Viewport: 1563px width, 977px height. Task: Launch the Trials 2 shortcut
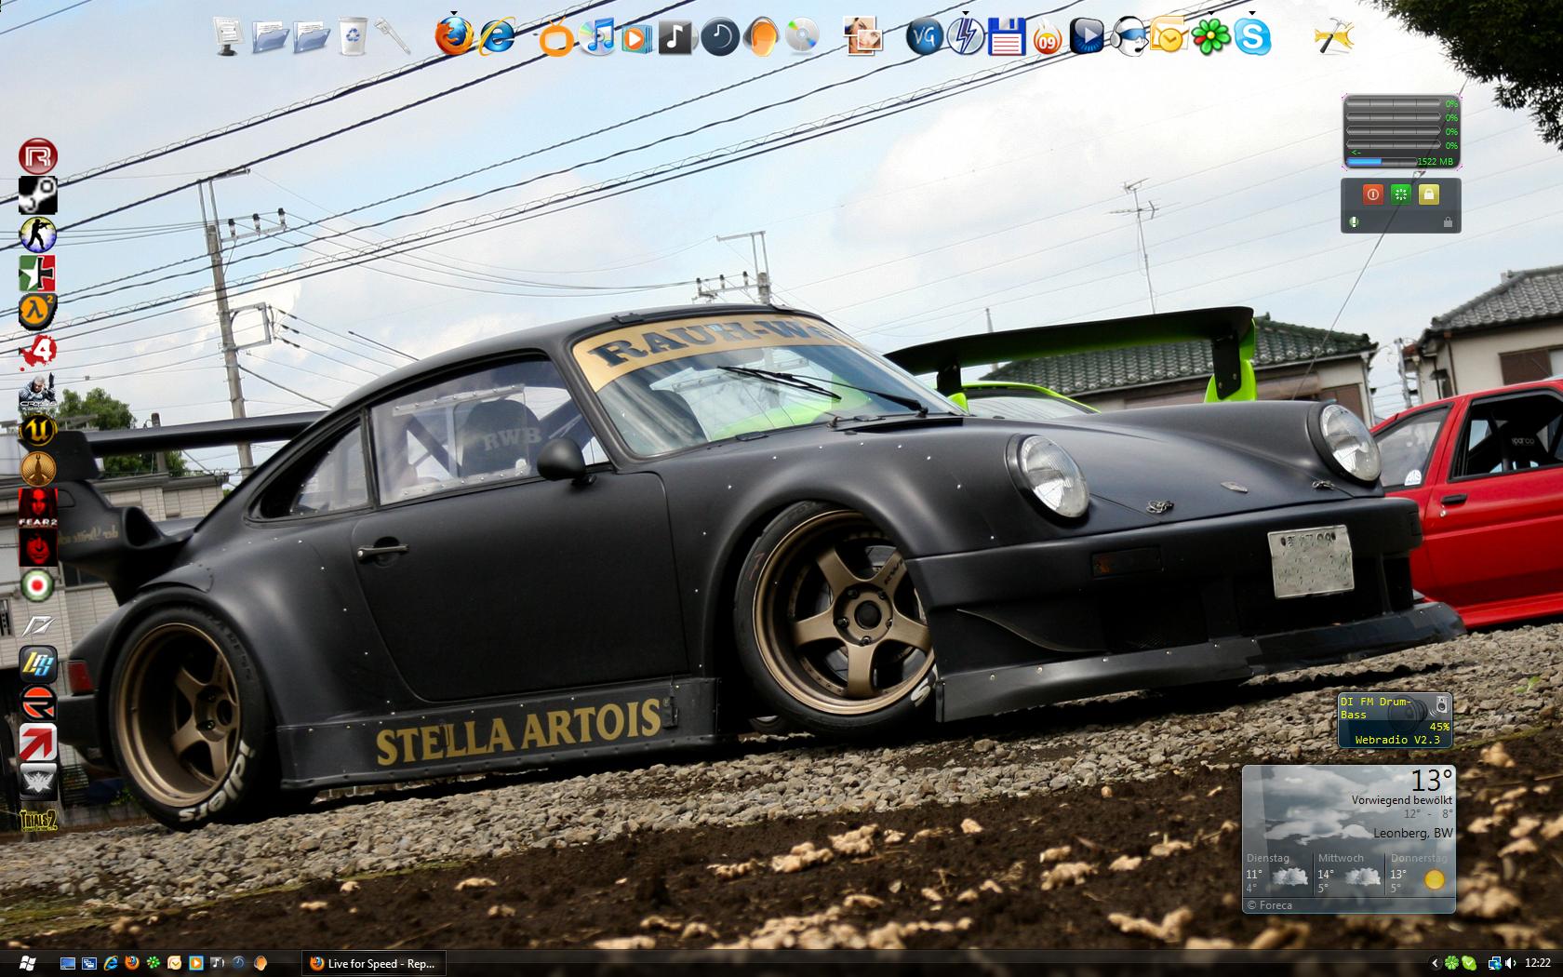click(38, 820)
